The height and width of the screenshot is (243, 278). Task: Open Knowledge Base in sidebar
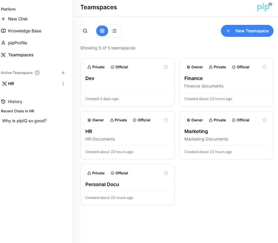[x=24, y=31]
